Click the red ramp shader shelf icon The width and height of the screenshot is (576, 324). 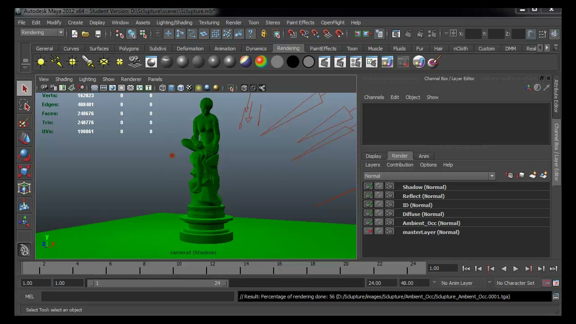261,62
